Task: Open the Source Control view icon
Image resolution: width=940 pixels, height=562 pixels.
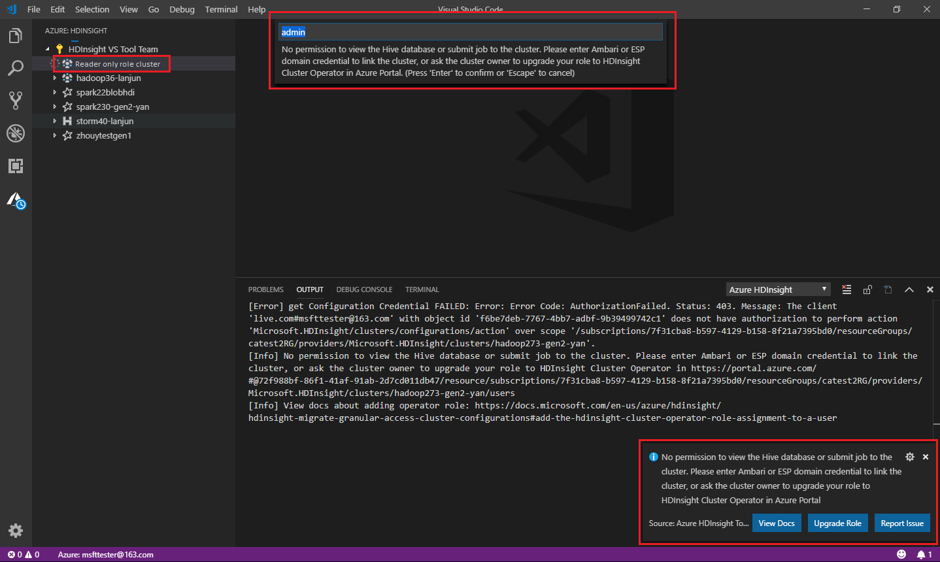Action: coord(16,101)
